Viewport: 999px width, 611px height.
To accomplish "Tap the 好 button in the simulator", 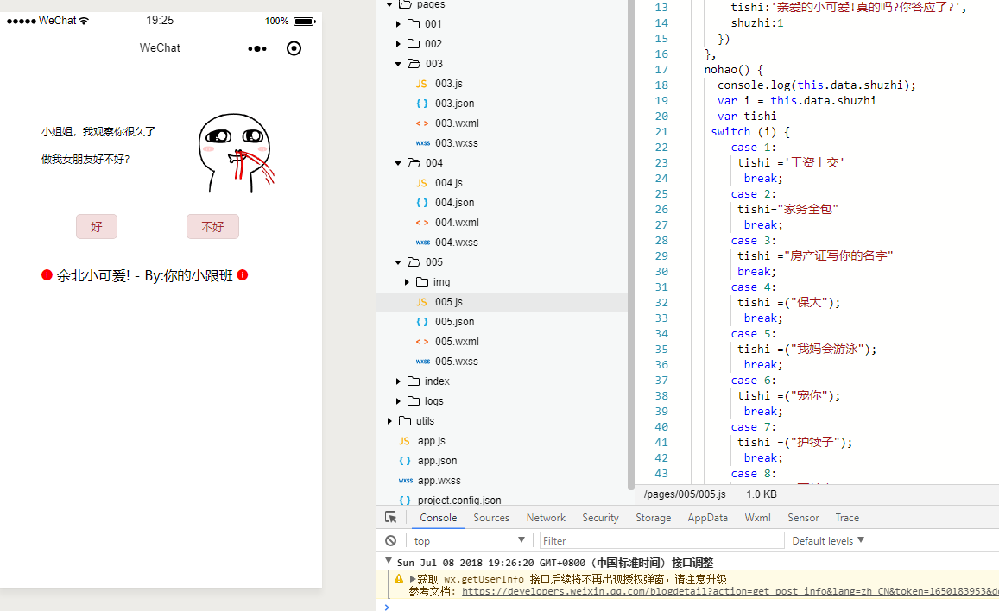I will (96, 227).
